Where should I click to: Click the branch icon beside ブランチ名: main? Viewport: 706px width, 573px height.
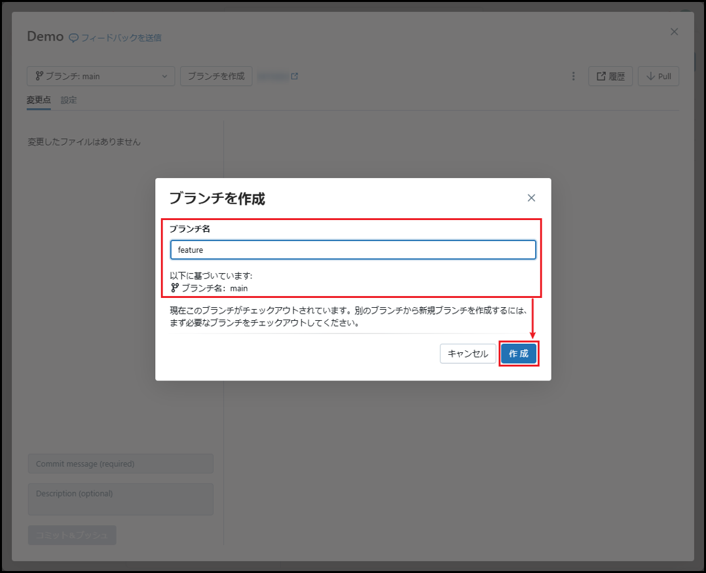[175, 288]
